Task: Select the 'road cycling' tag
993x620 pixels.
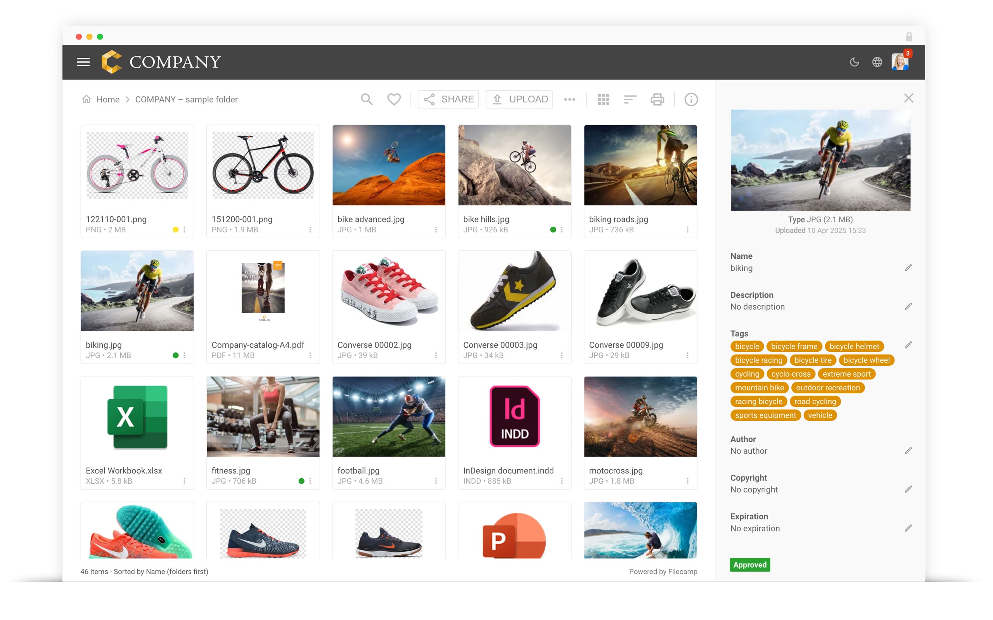Action: pos(815,401)
